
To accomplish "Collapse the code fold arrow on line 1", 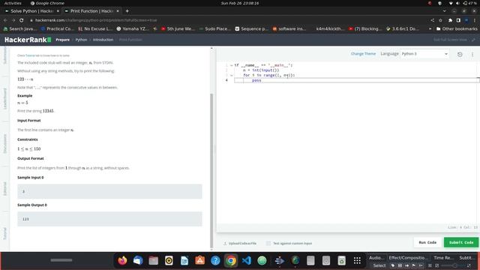I will (232, 65).
